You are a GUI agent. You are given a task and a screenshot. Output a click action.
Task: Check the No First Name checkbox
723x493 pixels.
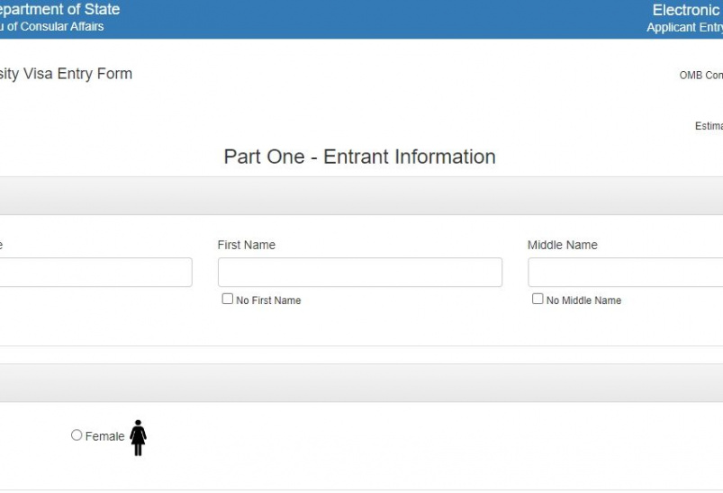[228, 299]
